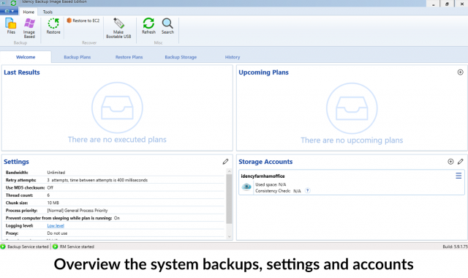468x278 pixels.
Task: Open the Low level logging link
Action: coord(56,226)
